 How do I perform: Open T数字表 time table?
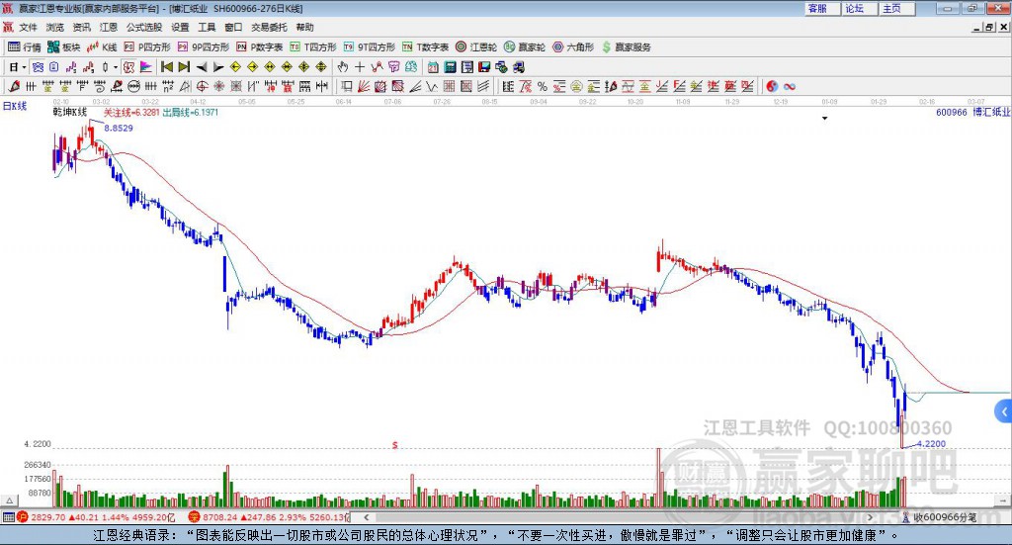(x=425, y=47)
